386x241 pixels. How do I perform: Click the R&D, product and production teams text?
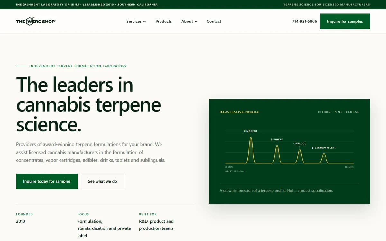point(156,225)
